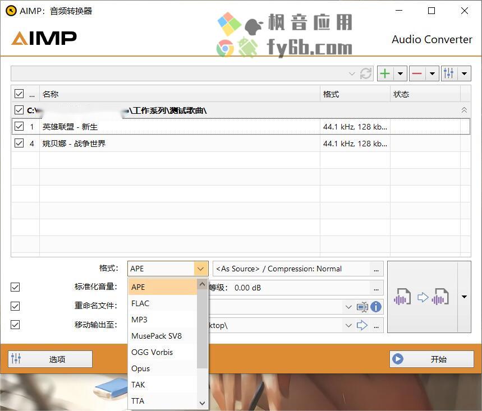
Task: Choose MusePack SV8 in the format list
Action: 162,336
